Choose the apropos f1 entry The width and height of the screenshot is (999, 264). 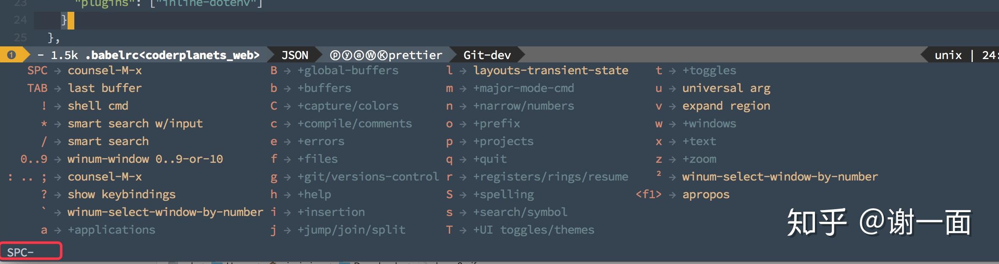coord(706,194)
